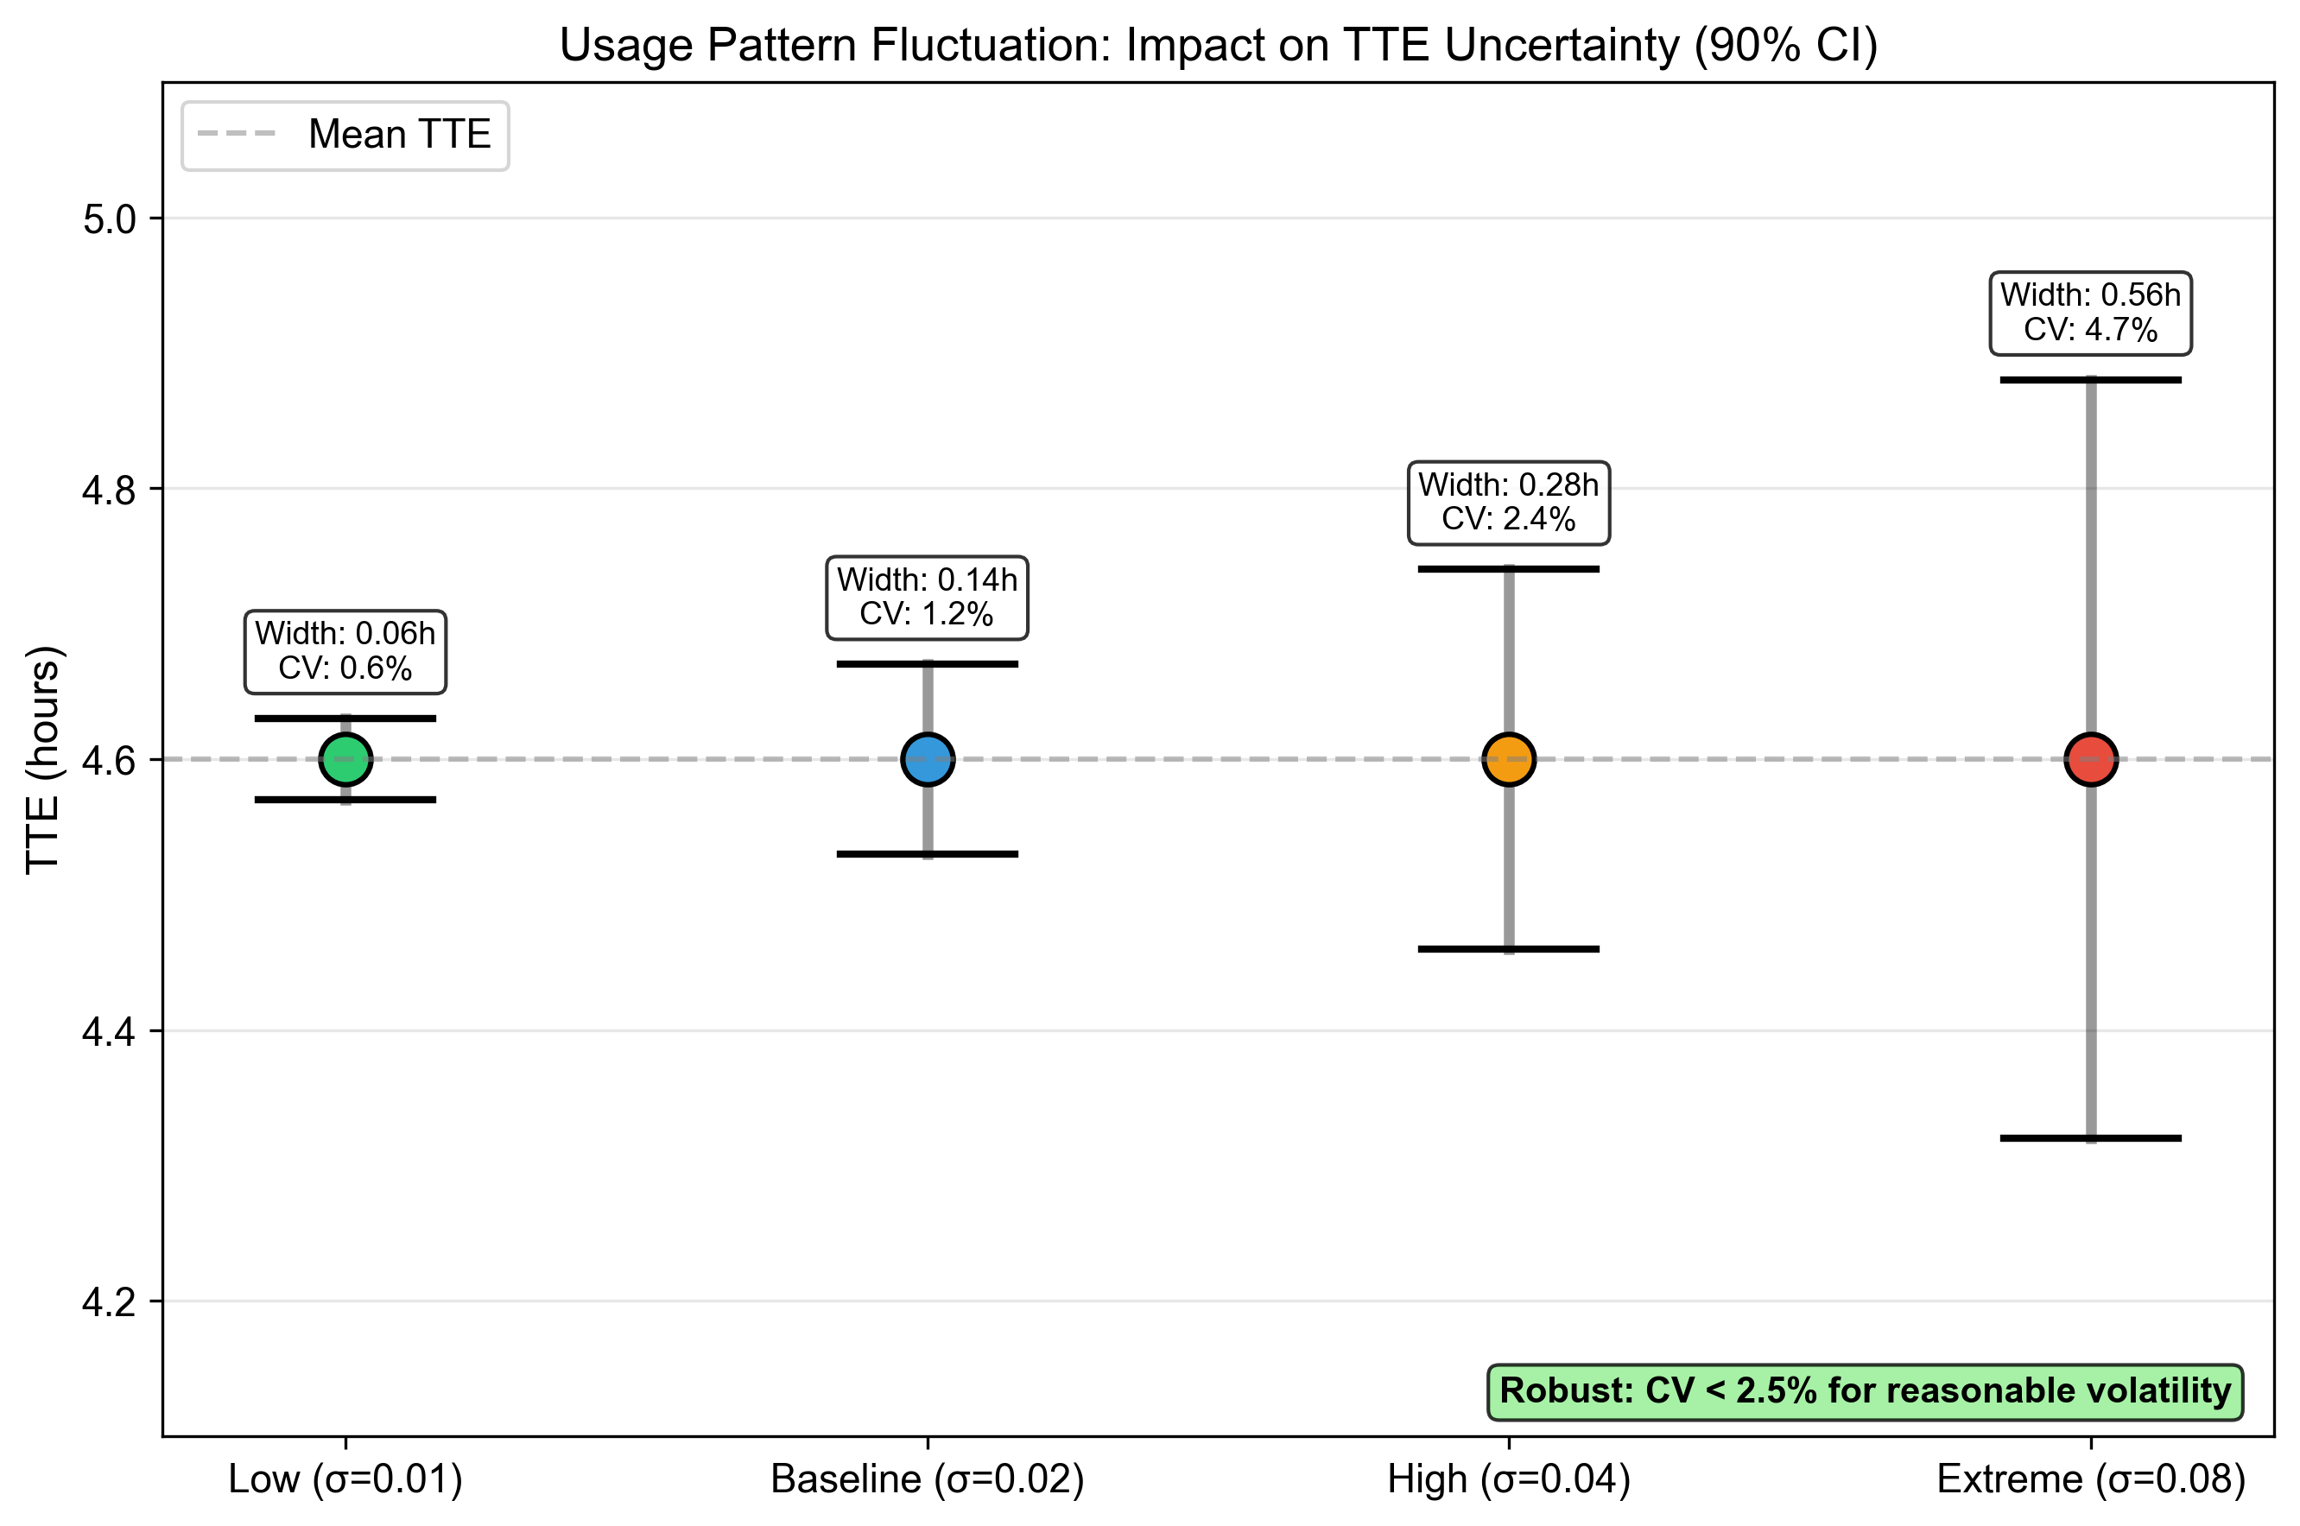
Task: Click the "Width: 0.06h" annotation box
Action: coord(345,651)
